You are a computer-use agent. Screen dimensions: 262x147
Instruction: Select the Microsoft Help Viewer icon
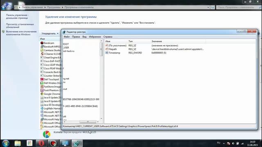pos(42,119)
